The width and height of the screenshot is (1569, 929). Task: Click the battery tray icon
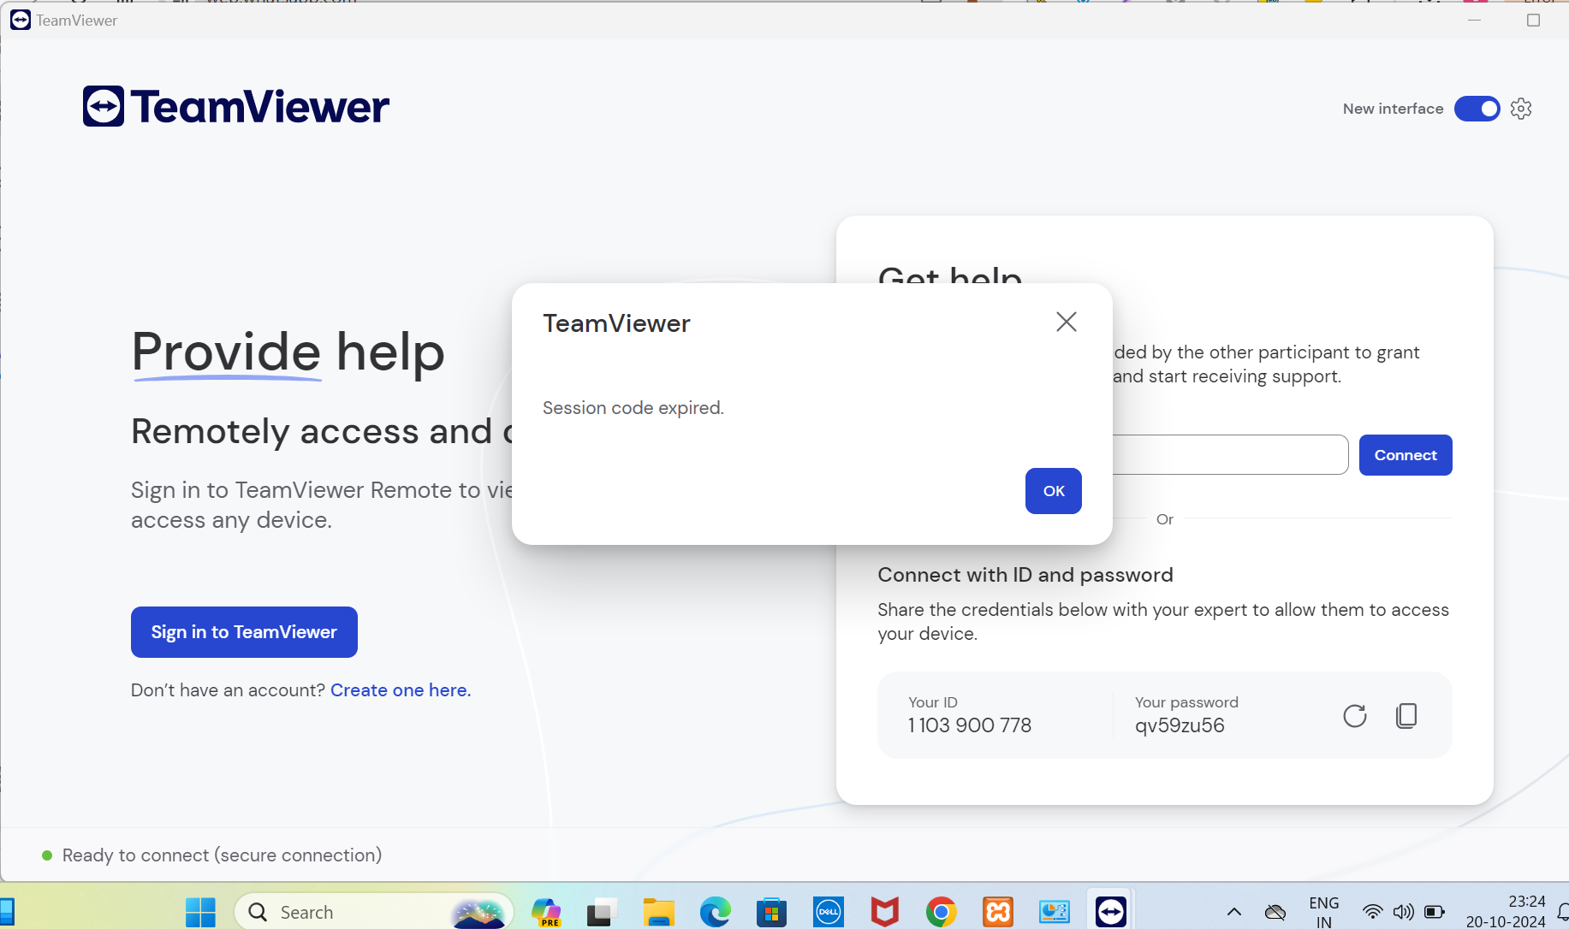pyautogui.click(x=1435, y=912)
